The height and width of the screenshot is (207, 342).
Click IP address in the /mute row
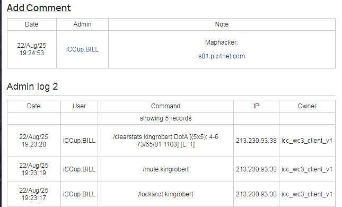(x=256, y=169)
